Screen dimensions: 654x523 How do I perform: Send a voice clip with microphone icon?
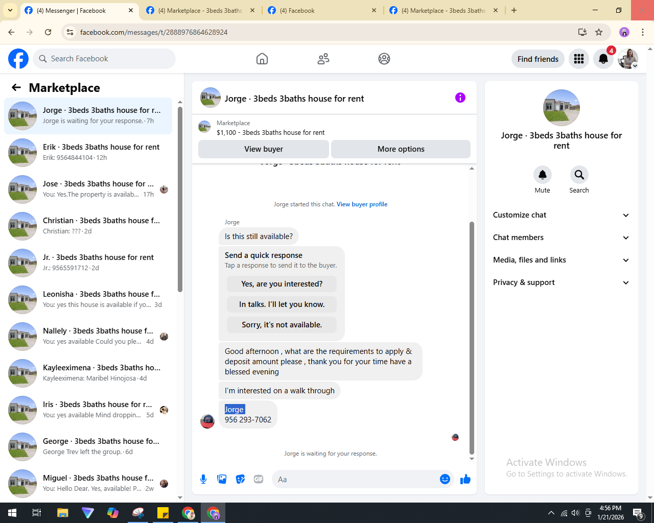click(203, 479)
